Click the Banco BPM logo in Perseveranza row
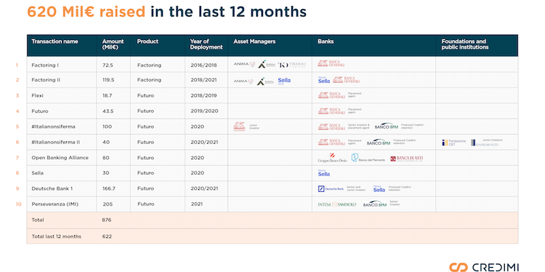Viewport: 545px width, 272px height. click(375, 204)
